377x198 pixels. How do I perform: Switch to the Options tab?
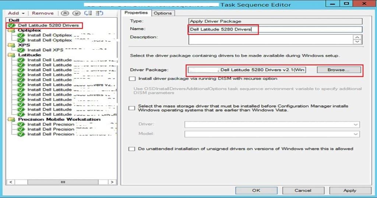coord(163,13)
